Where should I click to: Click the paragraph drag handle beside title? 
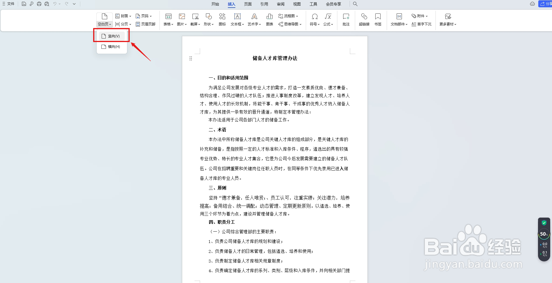click(191, 58)
